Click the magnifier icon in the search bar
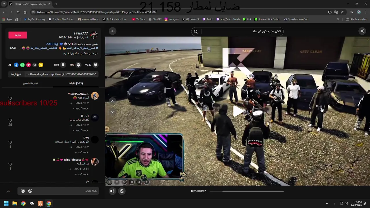This screenshot has height=208, width=370. point(196,32)
